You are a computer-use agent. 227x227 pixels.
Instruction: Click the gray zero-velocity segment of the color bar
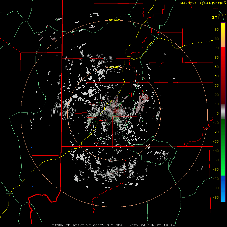(x=223, y=112)
